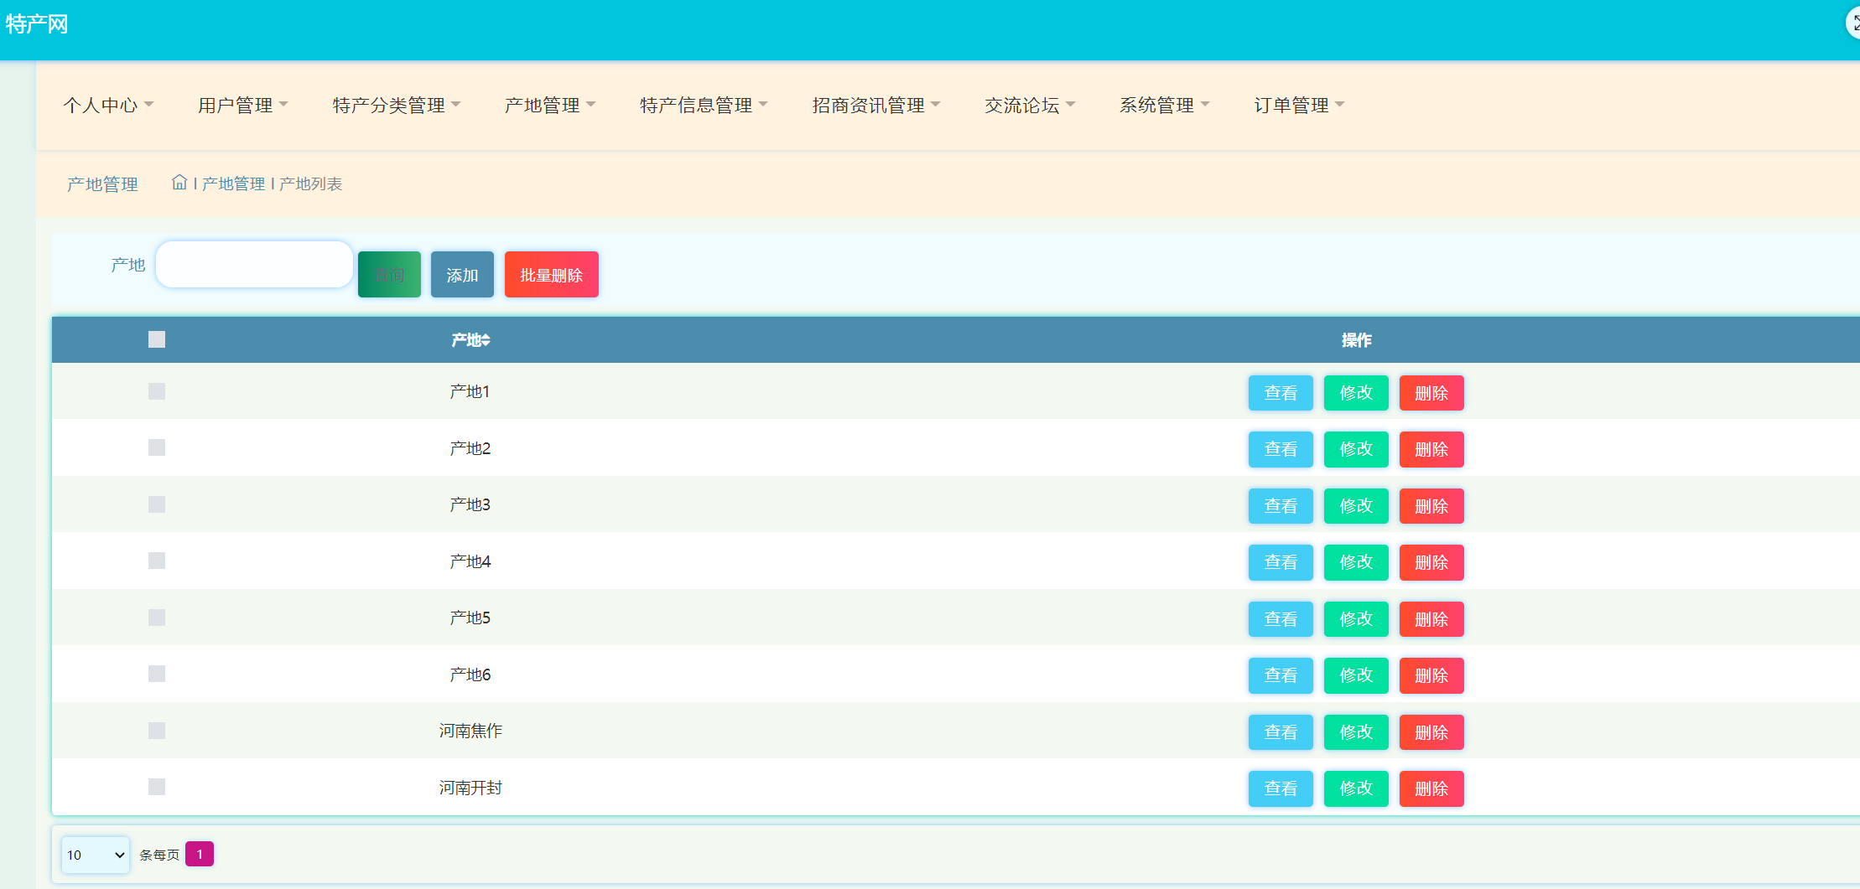Click 查看 for the 河南焦作 row
Screen dimensions: 1860x889
(1280, 731)
